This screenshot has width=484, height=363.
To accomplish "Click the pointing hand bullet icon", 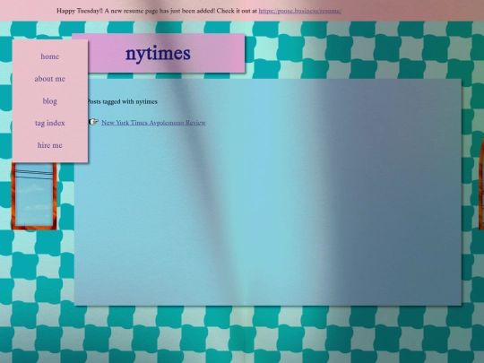I will pos(93,122).
